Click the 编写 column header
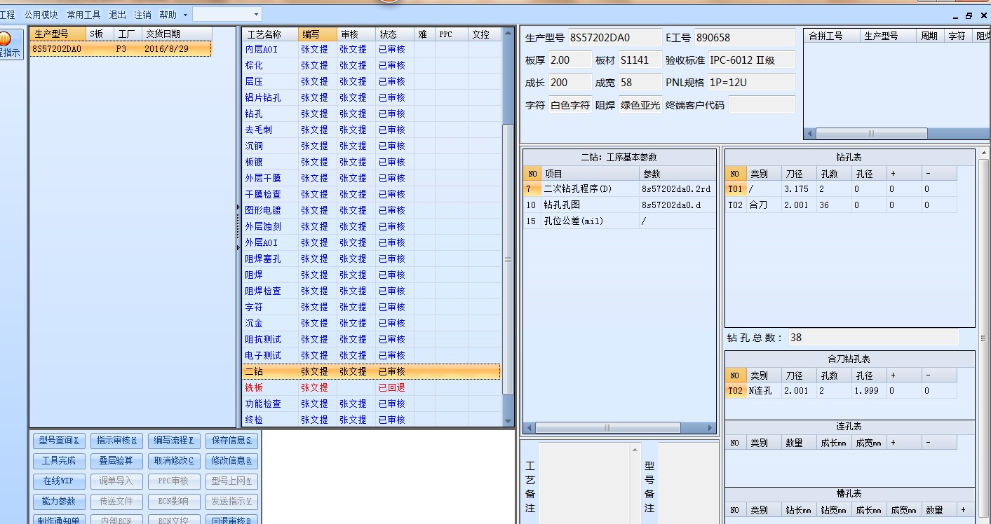The width and height of the screenshot is (991, 524). [x=318, y=34]
